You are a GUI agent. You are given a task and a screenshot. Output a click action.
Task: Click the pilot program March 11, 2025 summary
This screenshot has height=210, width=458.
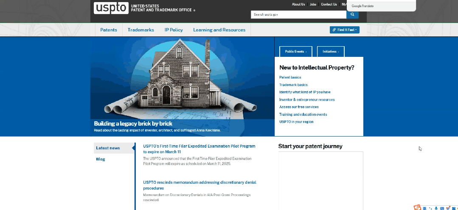pyautogui.click(x=197, y=161)
